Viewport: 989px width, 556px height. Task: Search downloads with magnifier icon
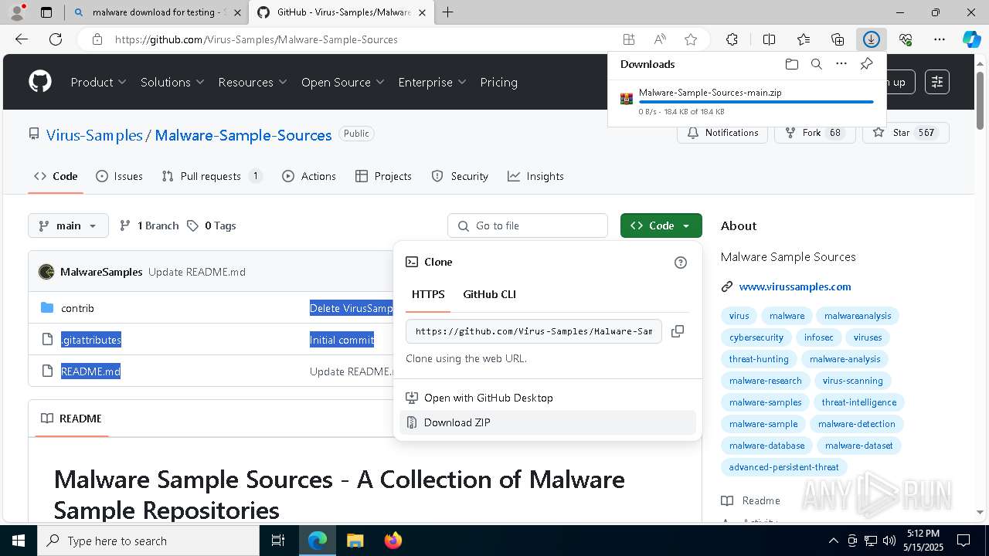[816, 64]
